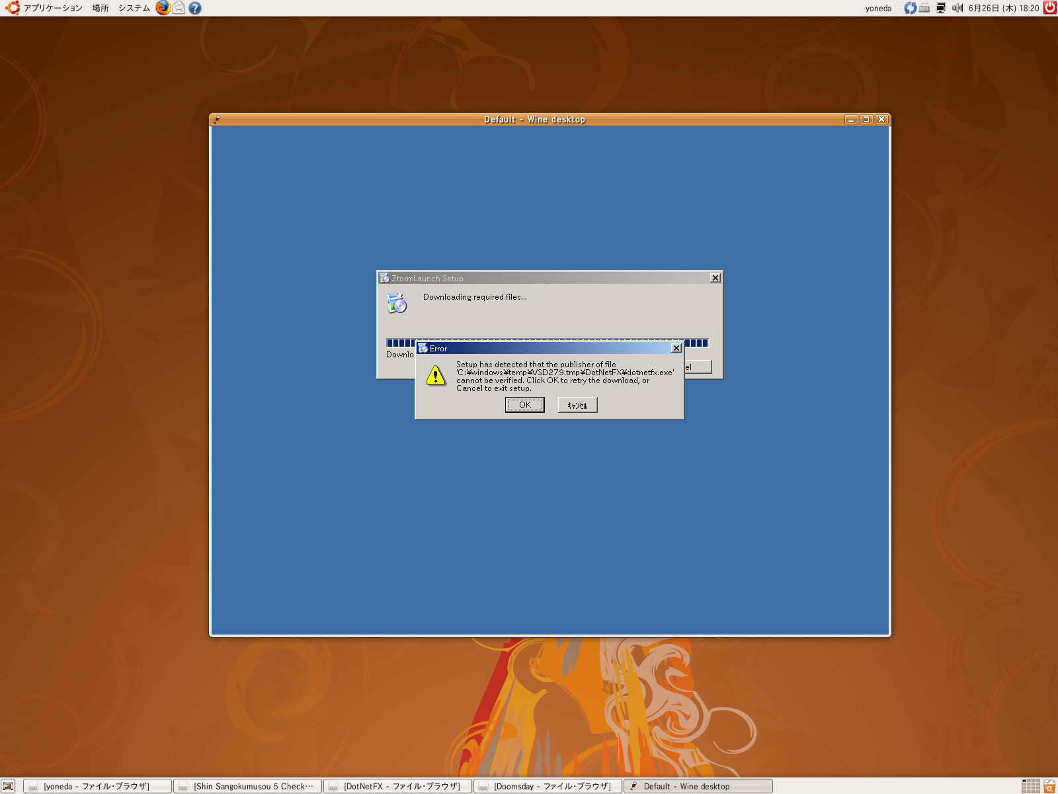Click the workspace switcher in bottom panel
This screenshot has width=1058, height=794.
coord(1030,786)
